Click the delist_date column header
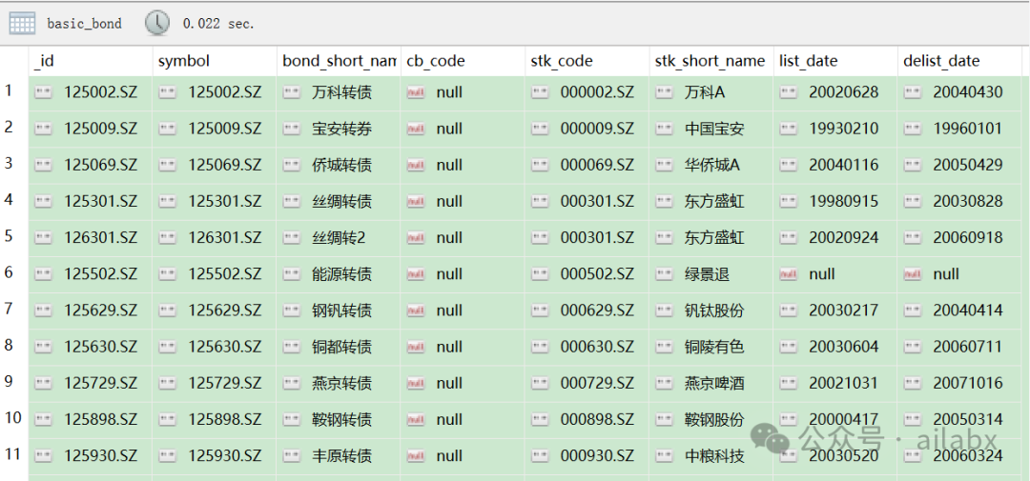Screen dimensions: 1030x481 (x=959, y=61)
